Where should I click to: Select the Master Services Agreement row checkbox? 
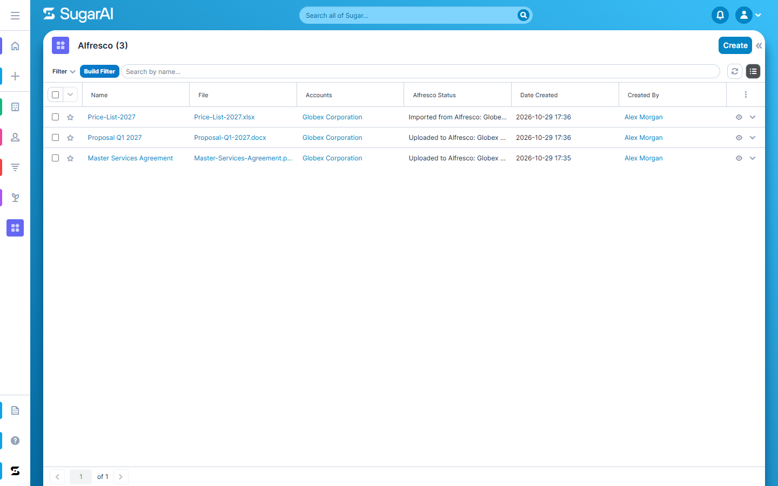pyautogui.click(x=55, y=158)
